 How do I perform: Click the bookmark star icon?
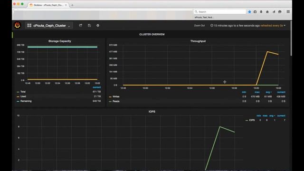tap(249, 12)
